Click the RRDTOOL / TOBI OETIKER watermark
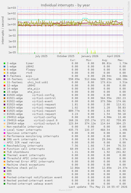131x193 pixels. pyautogui.click(x=128, y=14)
